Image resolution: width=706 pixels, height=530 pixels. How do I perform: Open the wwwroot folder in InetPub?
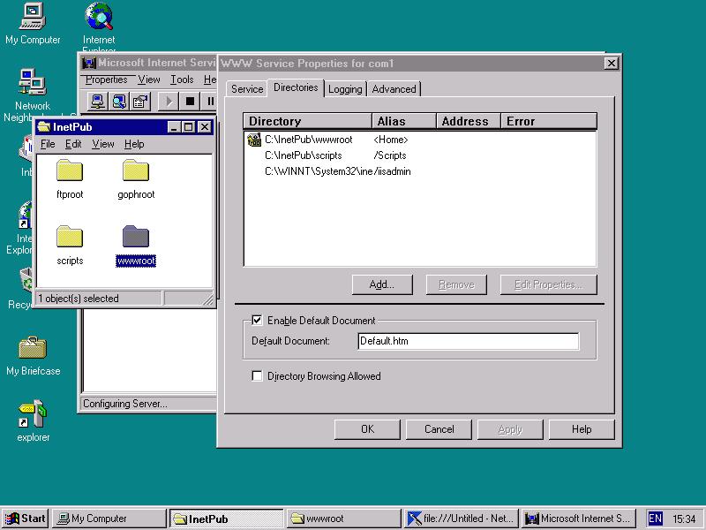click(136, 237)
